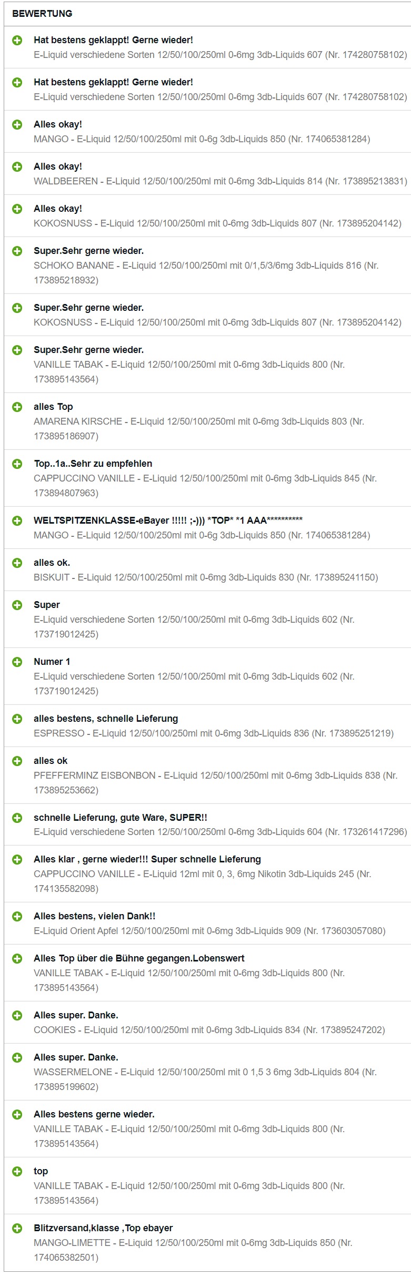
Task: Open the MANGO-LIMETTE E-Liquid item link
Action: click(x=193, y=1250)
